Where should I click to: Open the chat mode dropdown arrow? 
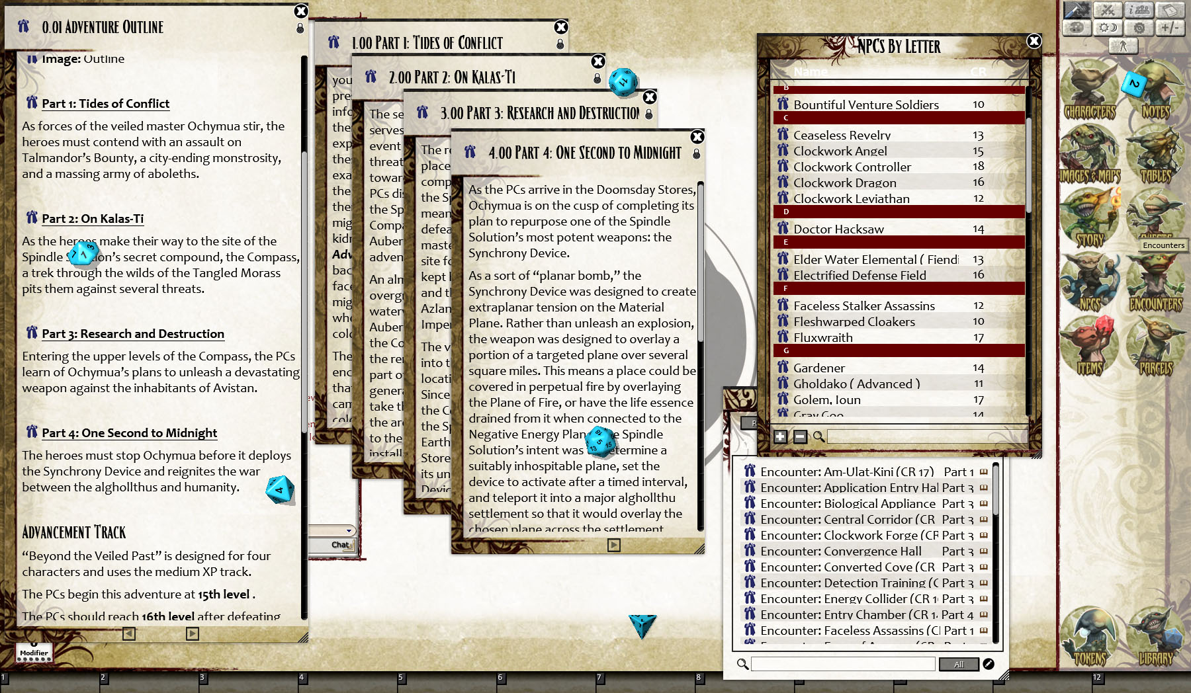(x=349, y=530)
